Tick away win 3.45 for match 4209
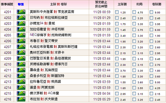Viewport: 166px width, 103px height. 151,59
